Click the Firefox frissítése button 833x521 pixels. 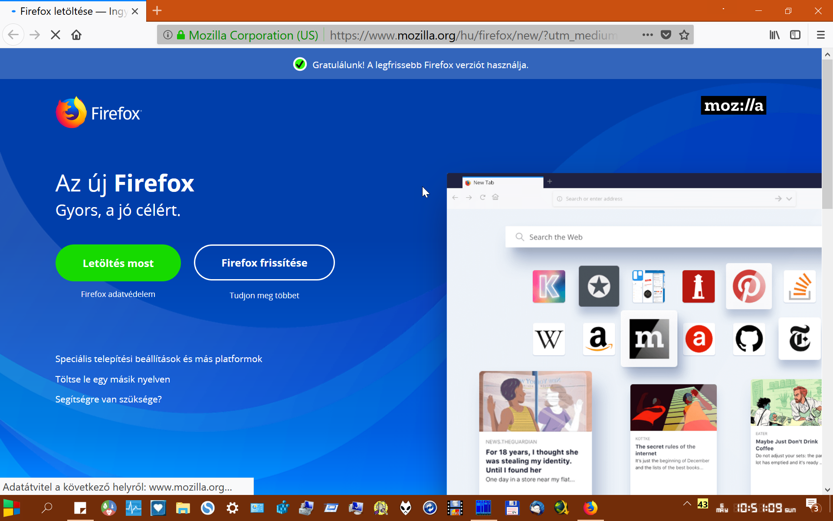pyautogui.click(x=264, y=263)
